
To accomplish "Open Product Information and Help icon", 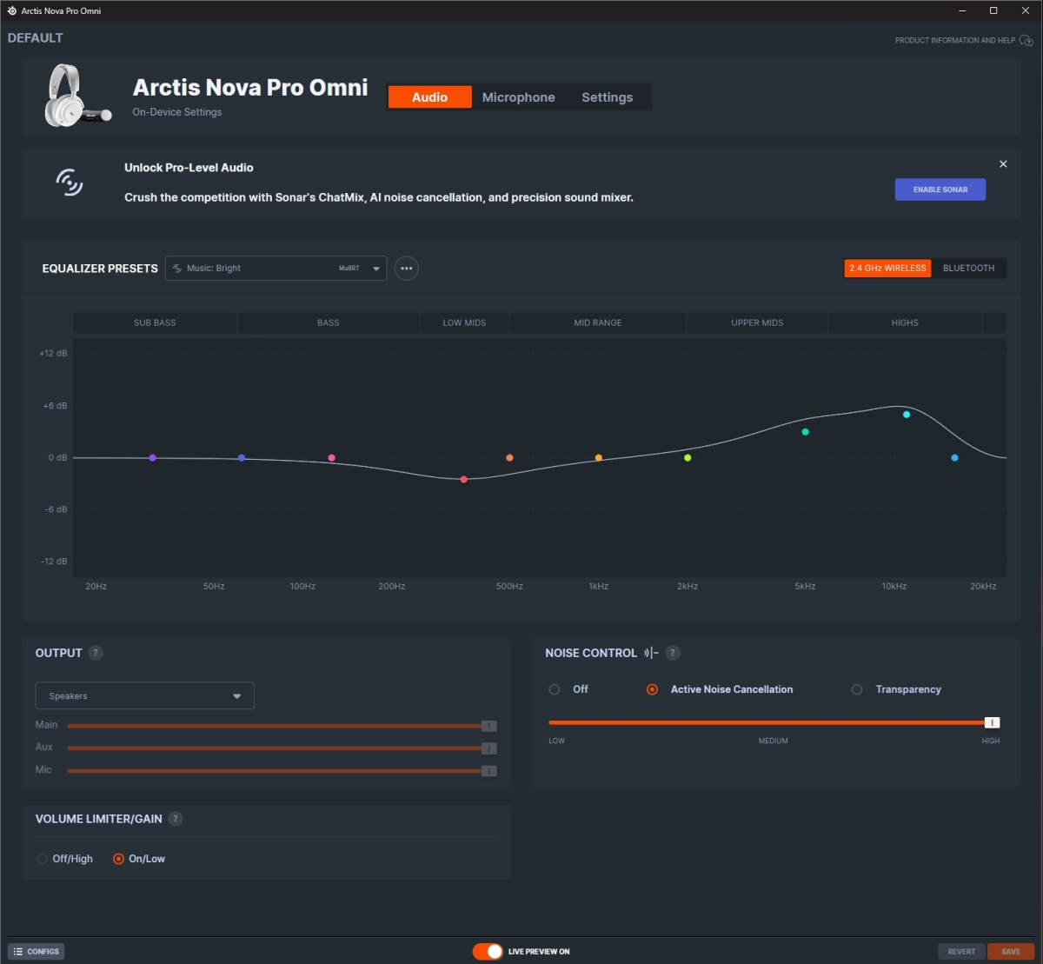I will point(1026,40).
